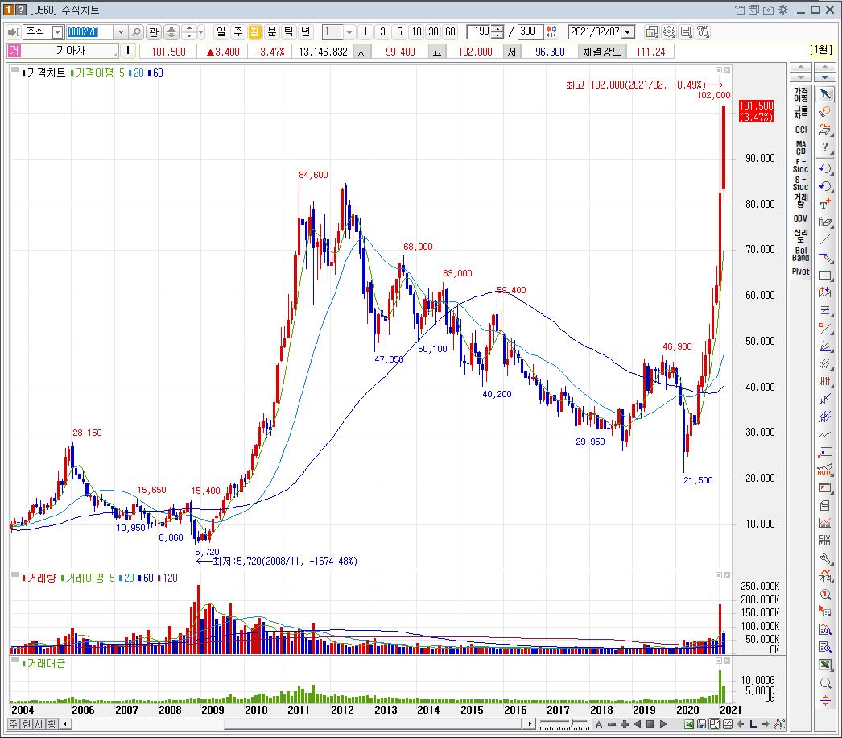Add the Bol Band indicator
This screenshot has height=738, width=842.
801,254
